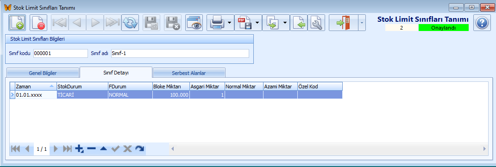This screenshot has width=496, height=167.
Task: Click the PDF save icon
Action: (x=245, y=23)
